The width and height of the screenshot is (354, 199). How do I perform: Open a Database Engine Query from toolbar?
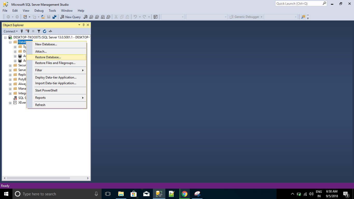coord(86,17)
